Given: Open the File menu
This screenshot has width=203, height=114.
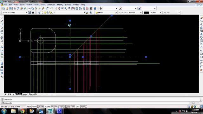Looking at the screenshot, I should tap(6, 5).
